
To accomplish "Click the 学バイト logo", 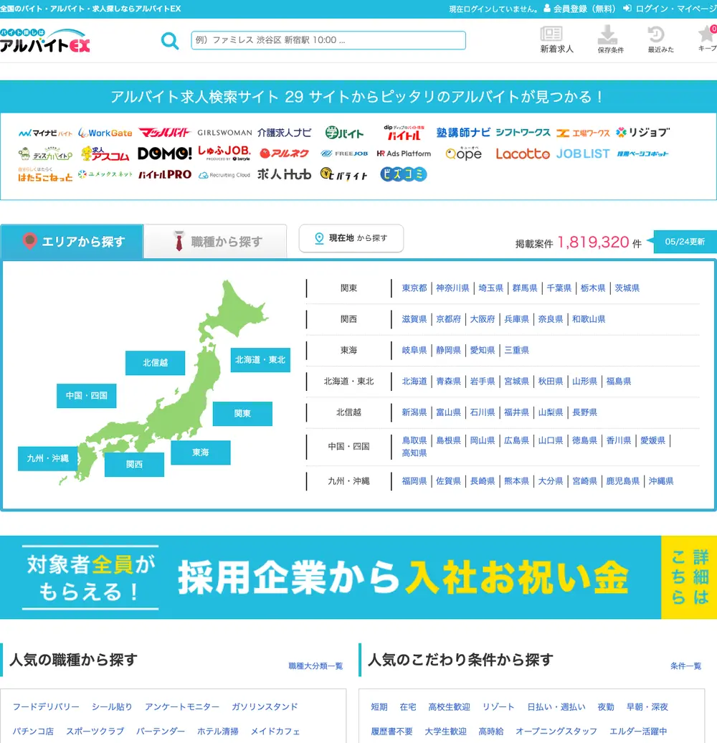I will point(344,133).
